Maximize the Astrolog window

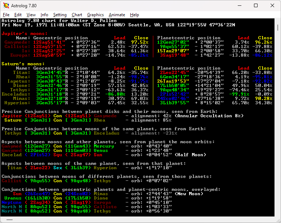point(255,6)
